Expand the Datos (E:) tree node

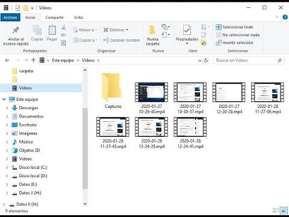(x=7, y=184)
